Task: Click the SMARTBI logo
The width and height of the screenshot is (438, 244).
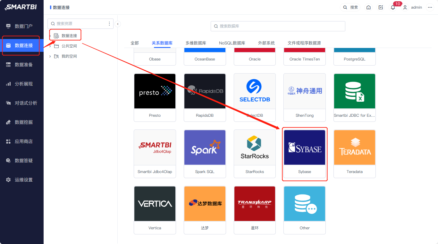Action: coord(21,7)
